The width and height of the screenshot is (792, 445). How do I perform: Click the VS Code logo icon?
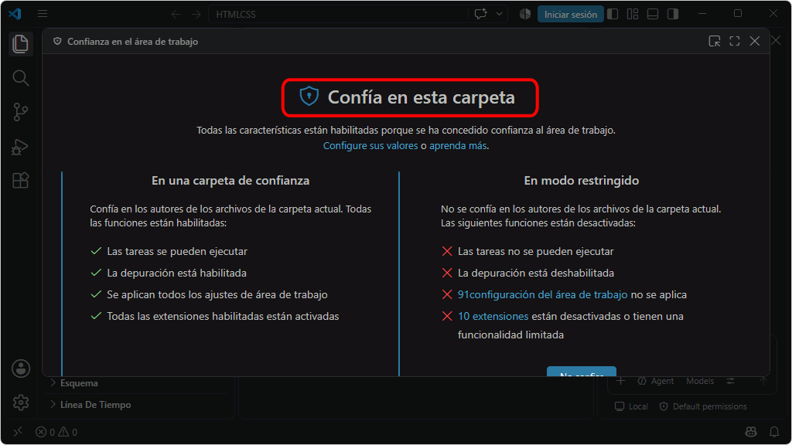[x=15, y=14]
